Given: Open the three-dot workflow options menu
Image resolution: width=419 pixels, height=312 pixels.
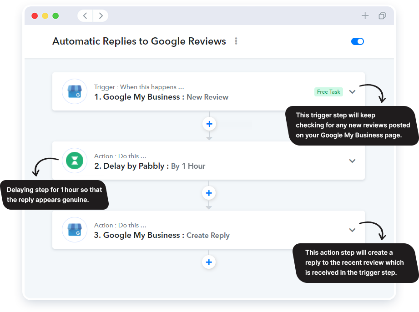Looking at the screenshot, I should [236, 41].
